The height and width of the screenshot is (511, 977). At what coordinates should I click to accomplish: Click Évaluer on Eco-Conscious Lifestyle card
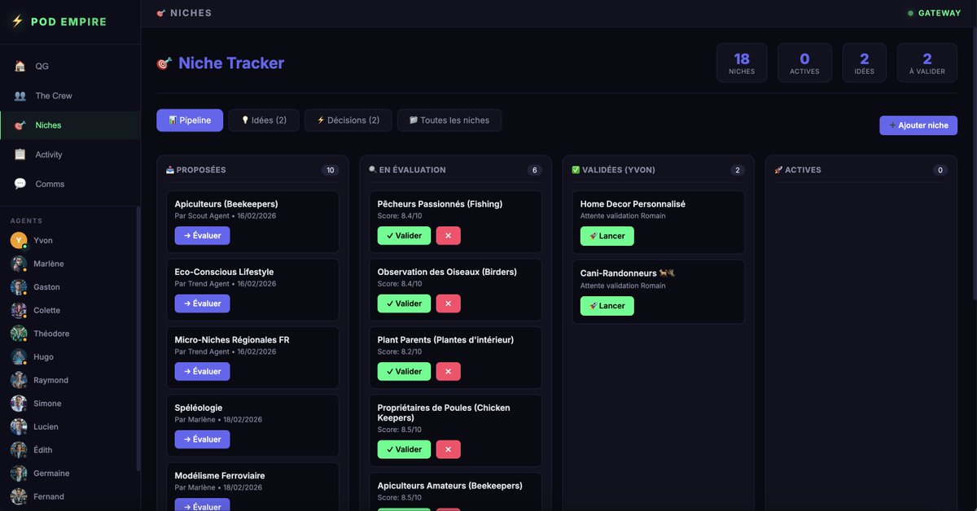[202, 304]
